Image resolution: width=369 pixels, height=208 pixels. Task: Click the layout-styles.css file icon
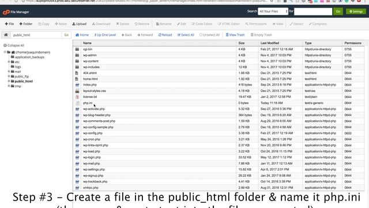(77, 91)
